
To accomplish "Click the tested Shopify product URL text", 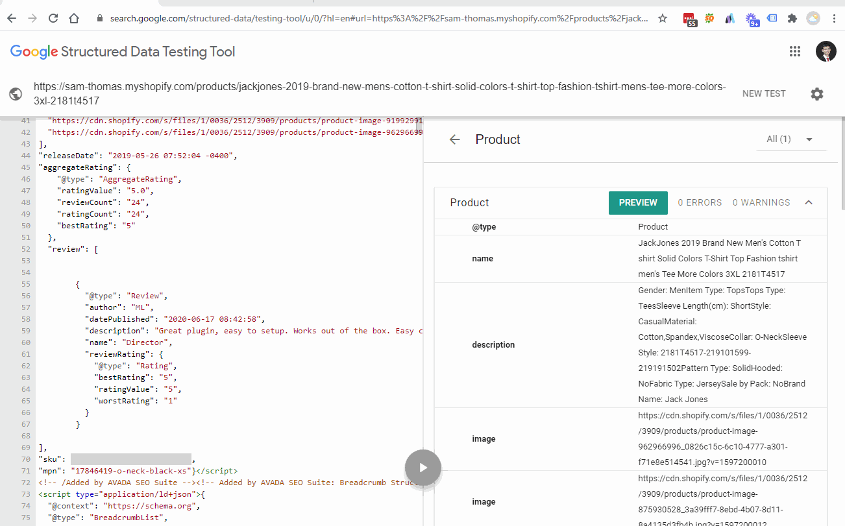I will click(380, 93).
